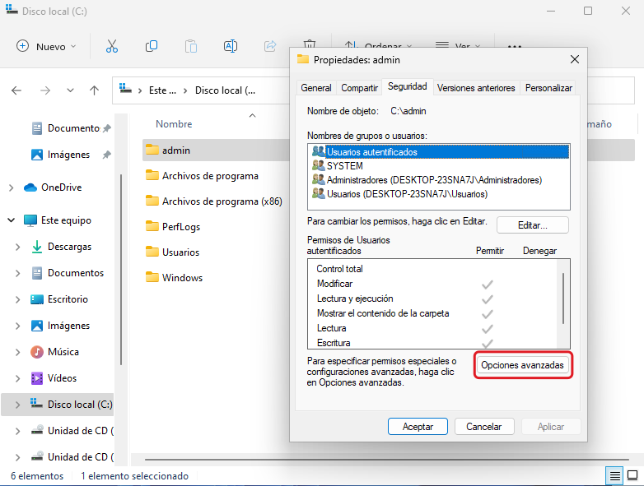The height and width of the screenshot is (486, 644).
Task: Click the Cut scissors icon in toolbar
Action: (112, 47)
